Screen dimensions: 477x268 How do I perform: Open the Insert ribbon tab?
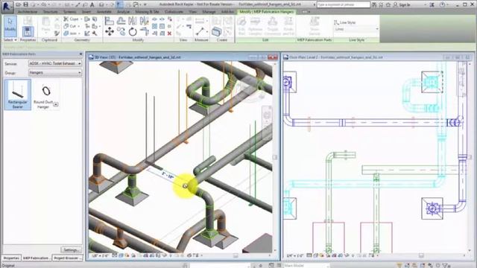point(86,12)
